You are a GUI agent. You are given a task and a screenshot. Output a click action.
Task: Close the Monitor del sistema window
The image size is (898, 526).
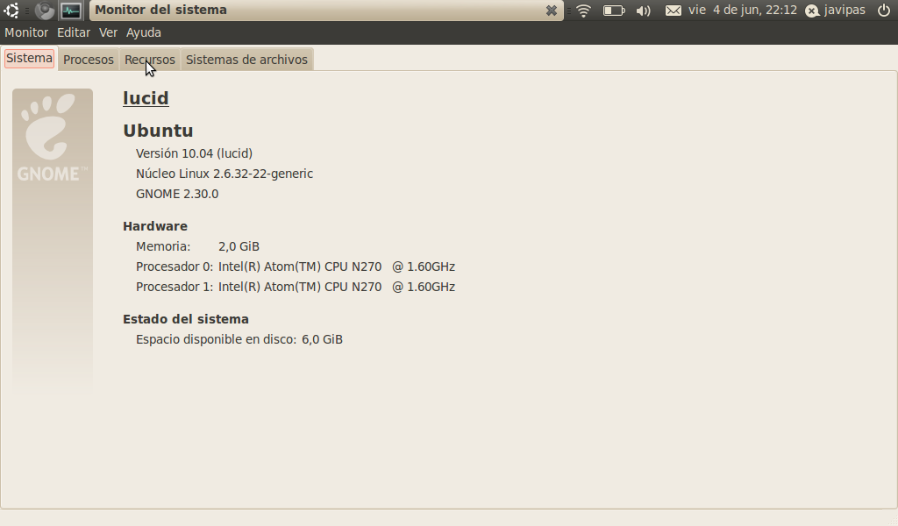coord(551,11)
